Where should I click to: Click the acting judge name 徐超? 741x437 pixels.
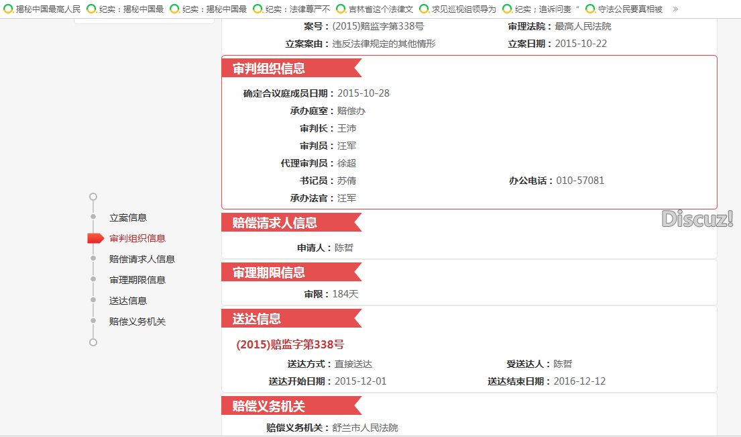click(x=347, y=163)
